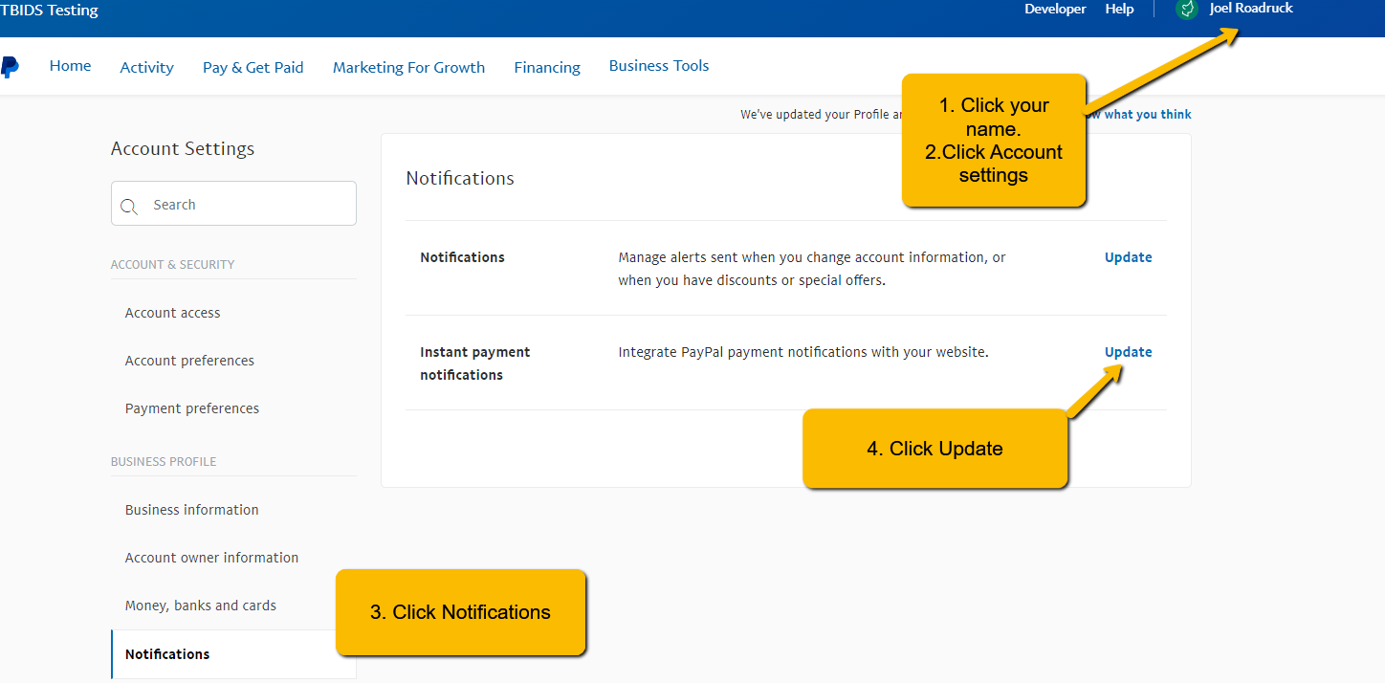Click the ACCOUNT & SECURITY section label
Image resolution: width=1385 pixels, height=683 pixels.
point(172,265)
